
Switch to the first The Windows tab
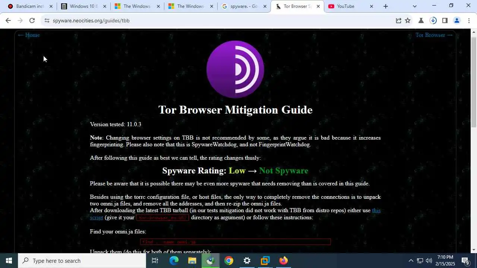136,6
